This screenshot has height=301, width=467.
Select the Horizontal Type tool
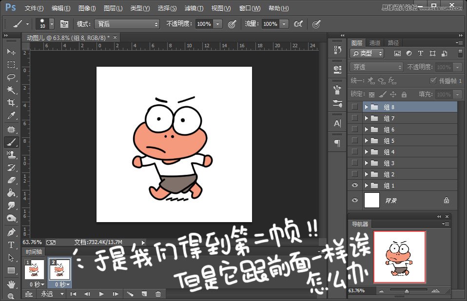pyautogui.click(x=11, y=245)
